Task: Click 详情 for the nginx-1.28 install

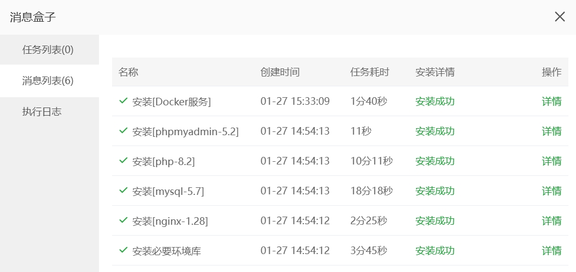Action: [x=552, y=221]
